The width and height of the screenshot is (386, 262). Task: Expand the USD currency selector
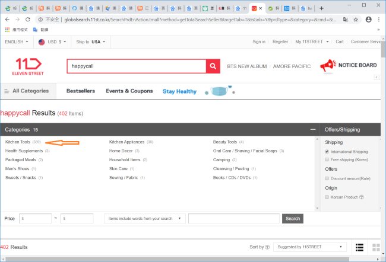point(52,42)
